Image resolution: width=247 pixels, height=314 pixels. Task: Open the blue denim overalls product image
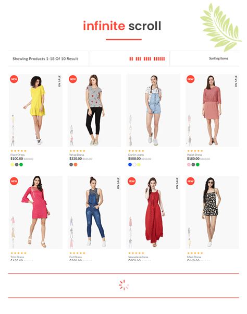(94, 212)
